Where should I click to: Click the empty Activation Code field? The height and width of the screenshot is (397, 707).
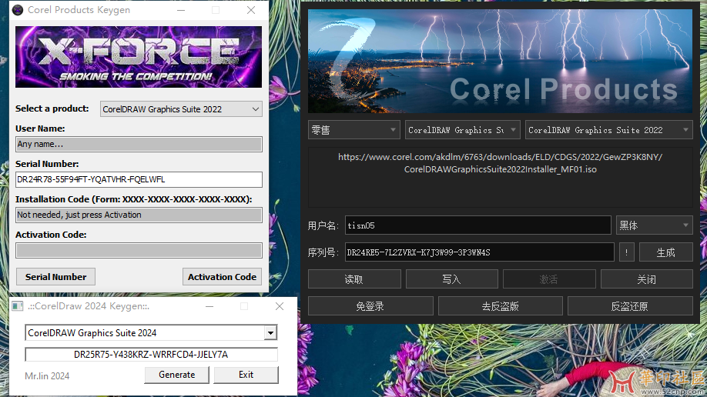pyautogui.click(x=139, y=251)
